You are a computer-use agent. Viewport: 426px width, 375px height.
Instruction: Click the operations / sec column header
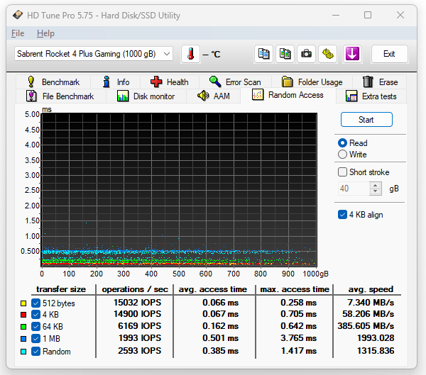coord(135,289)
